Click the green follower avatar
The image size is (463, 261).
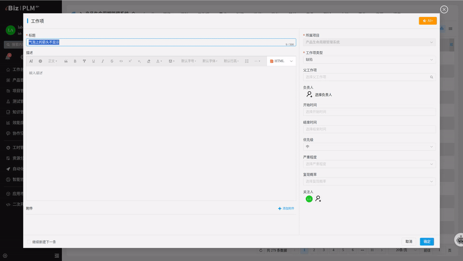(x=309, y=199)
